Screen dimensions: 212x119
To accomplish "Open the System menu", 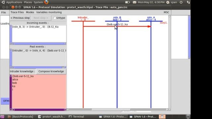I will click(38, 2).
